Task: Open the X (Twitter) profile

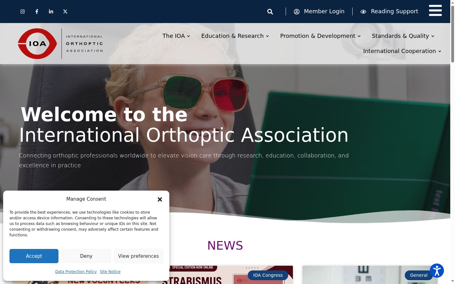Action: (65, 12)
